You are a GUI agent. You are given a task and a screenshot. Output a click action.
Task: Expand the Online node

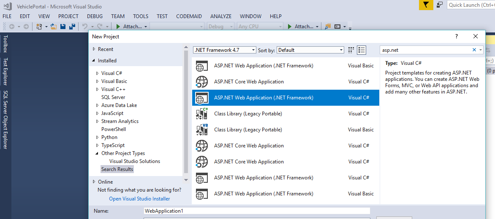tap(94, 182)
